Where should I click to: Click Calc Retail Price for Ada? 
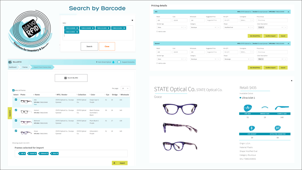coord(255,36)
